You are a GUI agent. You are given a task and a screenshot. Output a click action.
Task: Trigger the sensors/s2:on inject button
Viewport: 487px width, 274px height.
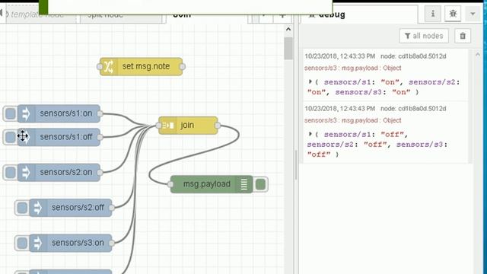coord(10,173)
